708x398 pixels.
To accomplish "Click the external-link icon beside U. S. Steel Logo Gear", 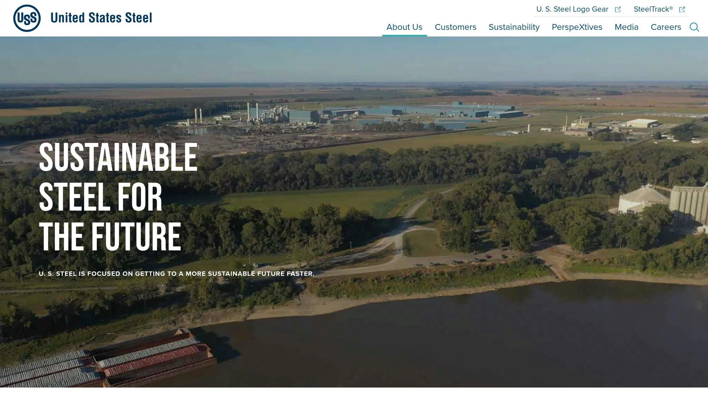I will [x=618, y=9].
